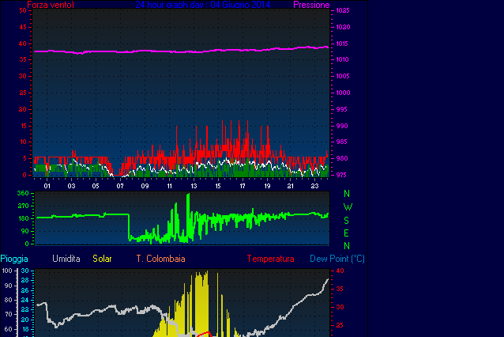Image resolution: width=504 pixels, height=337 pixels.
Task: Click hour label '03' on time axis
Action: pyautogui.click(x=71, y=186)
